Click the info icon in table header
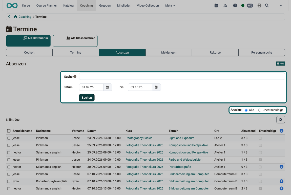The width and height of the screenshot is (291, 195). [x=281, y=131]
